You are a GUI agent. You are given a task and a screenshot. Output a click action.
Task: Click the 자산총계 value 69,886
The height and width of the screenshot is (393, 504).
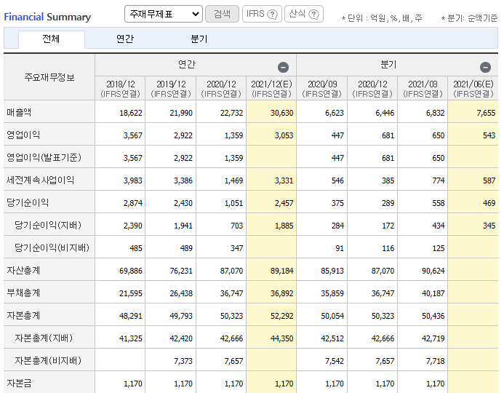pyautogui.click(x=131, y=271)
